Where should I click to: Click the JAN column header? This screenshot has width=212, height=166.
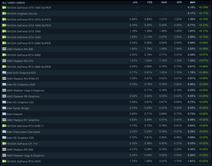(x=135, y=2)
